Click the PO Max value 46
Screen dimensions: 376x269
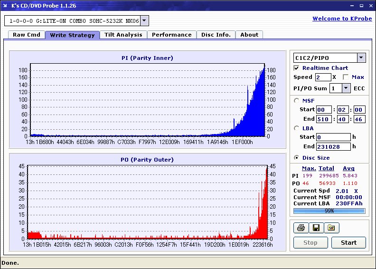(x=306, y=183)
